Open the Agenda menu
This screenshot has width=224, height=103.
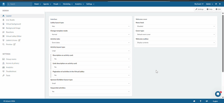point(47,4)
